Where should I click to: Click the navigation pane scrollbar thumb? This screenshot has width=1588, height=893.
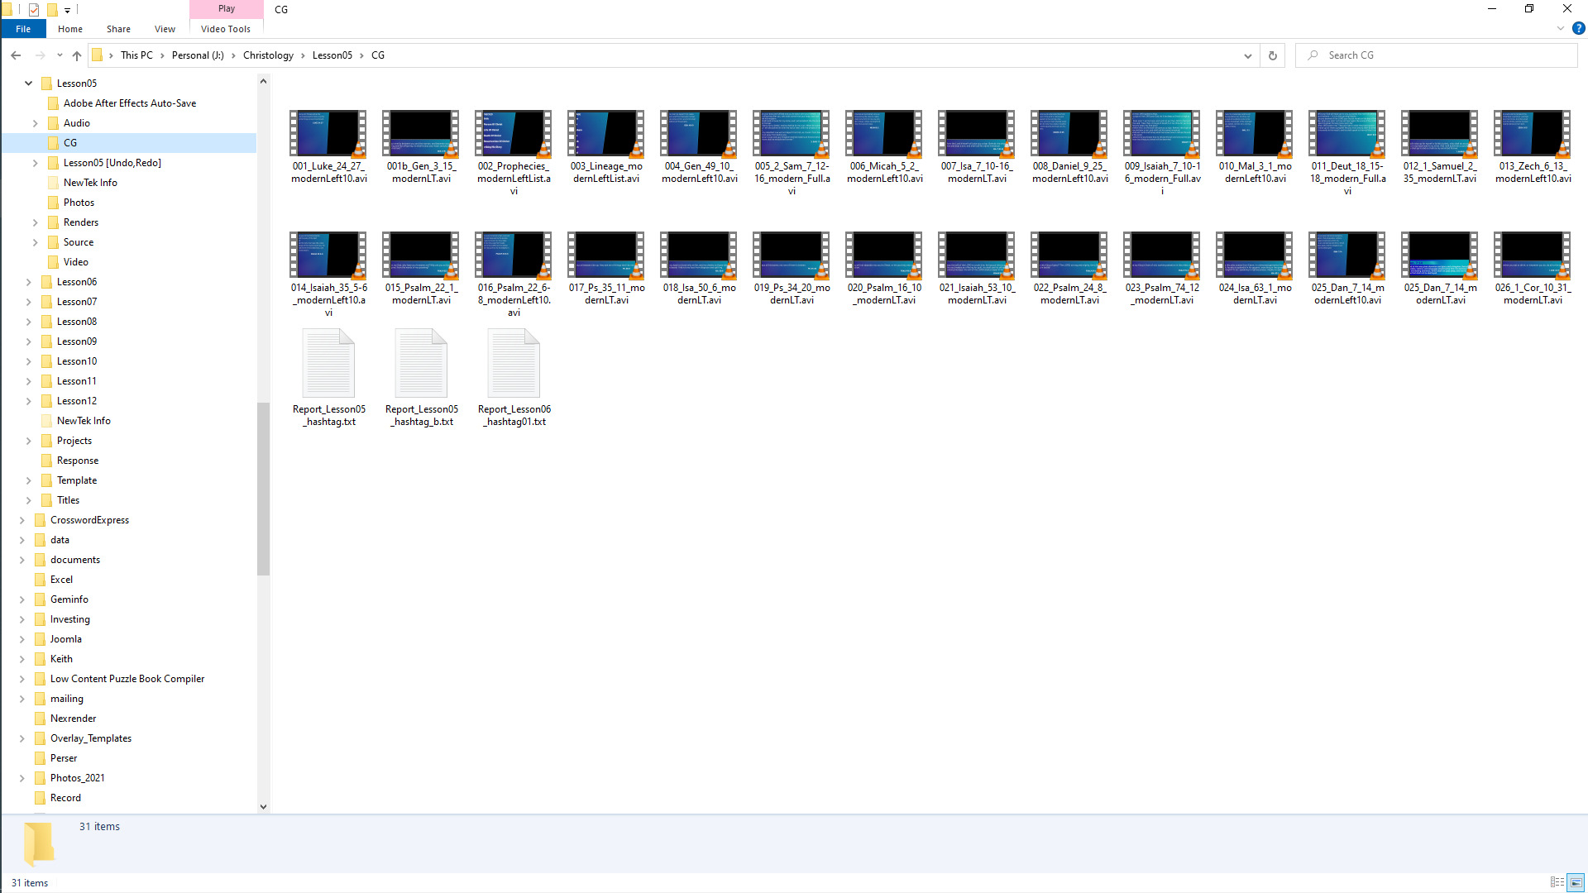263,488
